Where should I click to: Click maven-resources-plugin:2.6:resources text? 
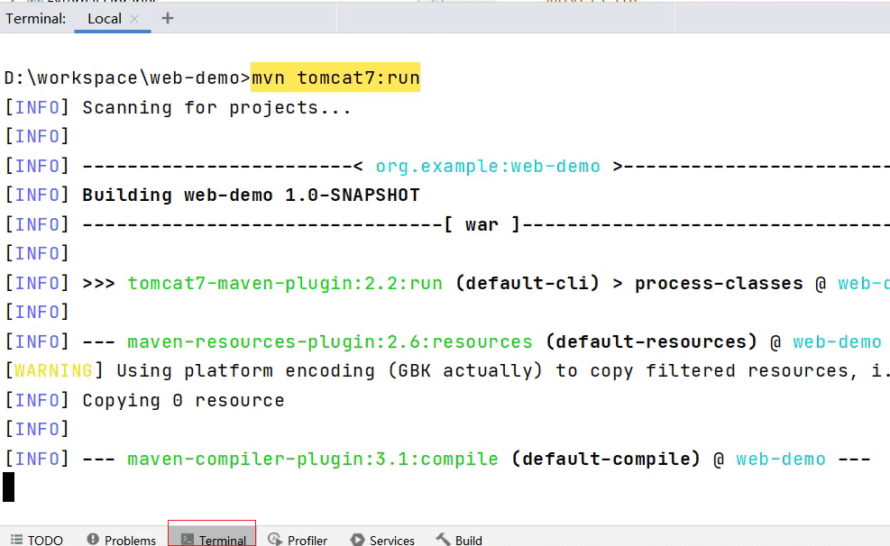pos(330,341)
